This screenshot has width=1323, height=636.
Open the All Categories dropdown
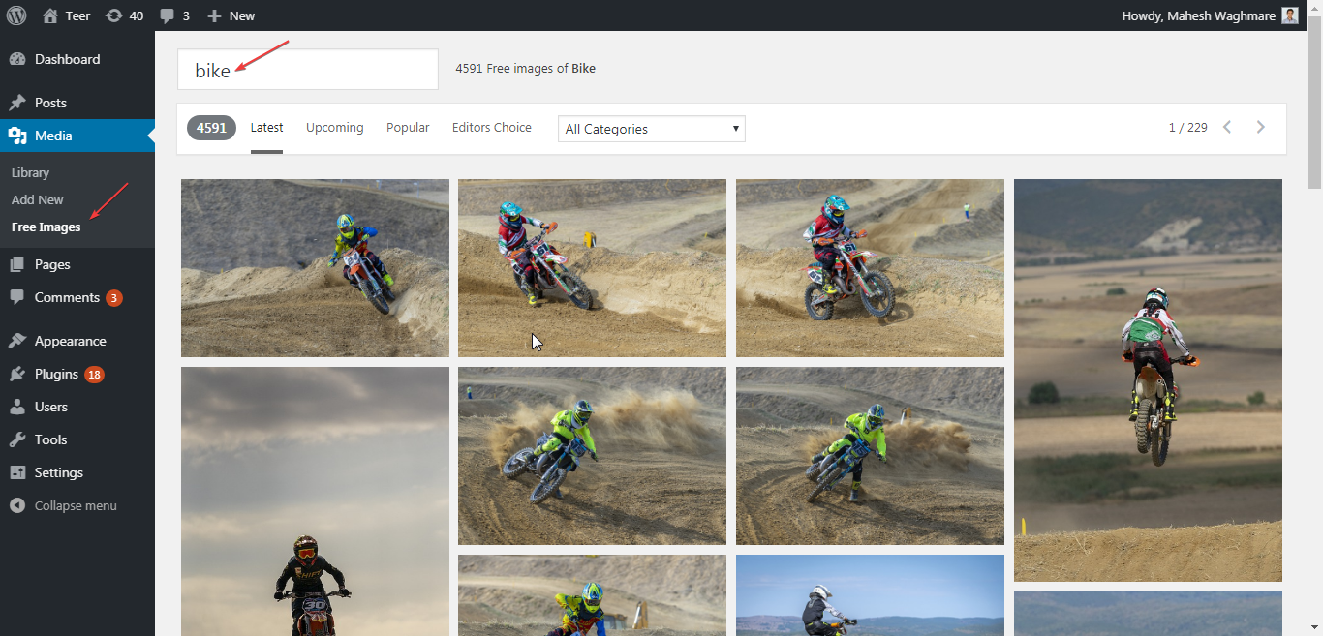pyautogui.click(x=652, y=129)
